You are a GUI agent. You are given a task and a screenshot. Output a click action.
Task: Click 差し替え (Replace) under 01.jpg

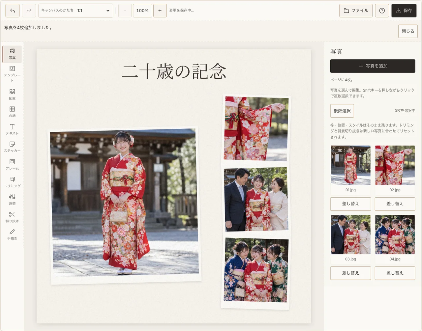pos(351,204)
